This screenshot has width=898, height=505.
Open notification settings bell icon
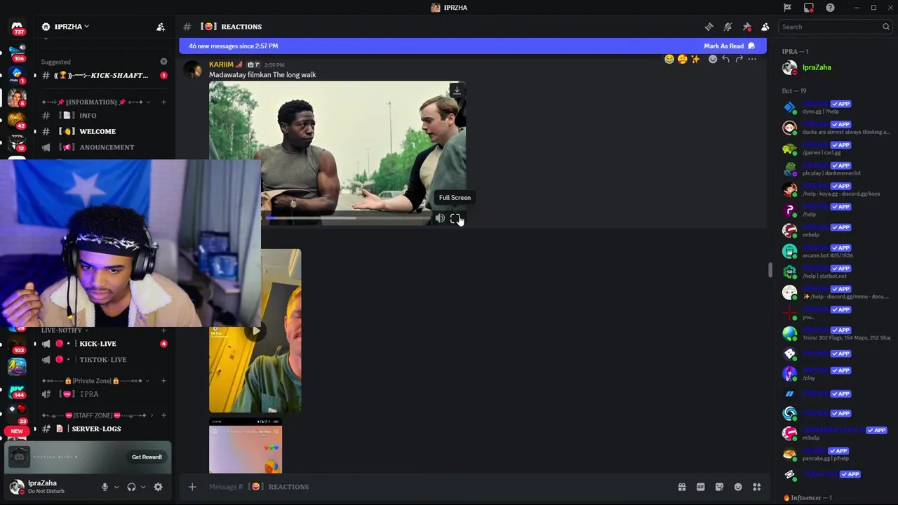click(x=728, y=27)
